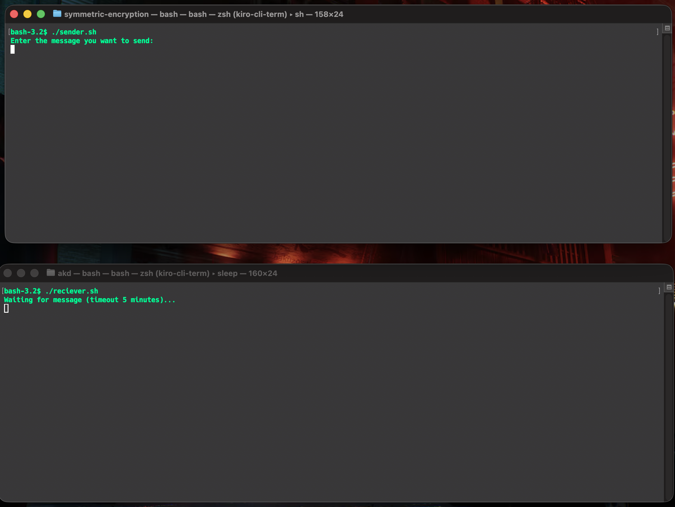
Task: Click the inactive close button of the akd window
Action: (8, 273)
